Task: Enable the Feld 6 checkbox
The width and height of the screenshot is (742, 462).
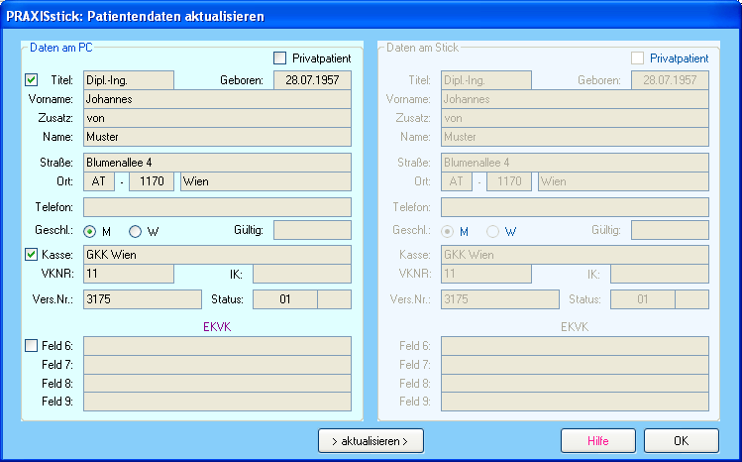Action: click(32, 346)
